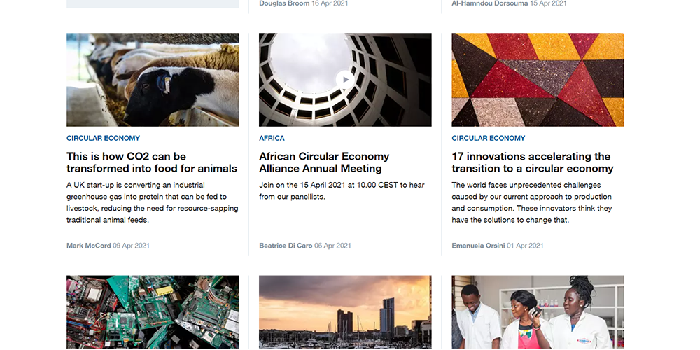View author Beatrice Di Caro's profile
700x350 pixels.
click(x=286, y=246)
